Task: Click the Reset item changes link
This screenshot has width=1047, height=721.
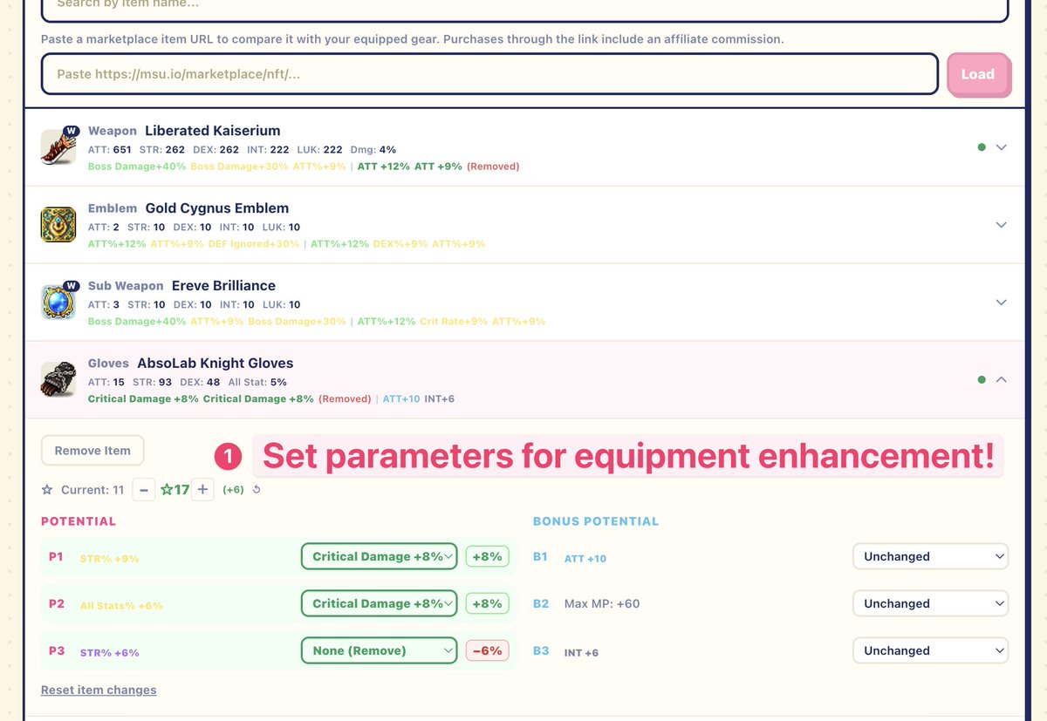Action: (99, 690)
